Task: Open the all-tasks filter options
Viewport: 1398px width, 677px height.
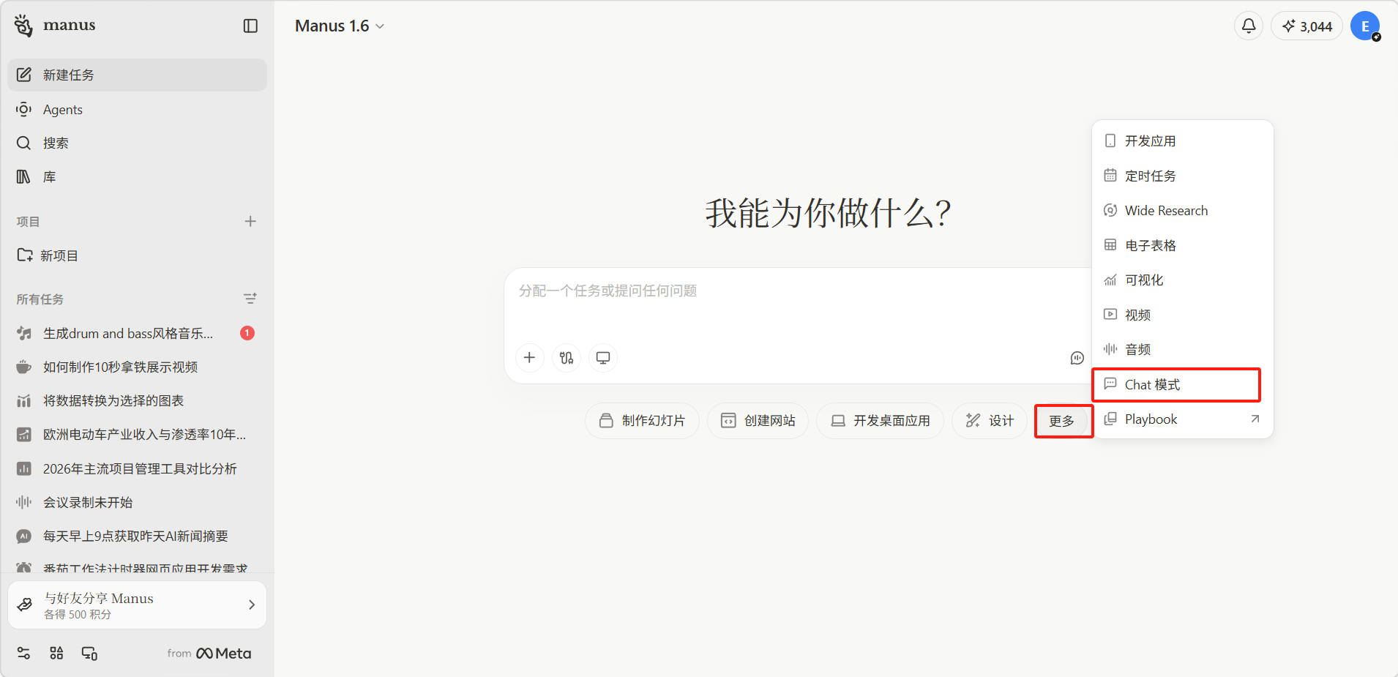Action: click(250, 299)
